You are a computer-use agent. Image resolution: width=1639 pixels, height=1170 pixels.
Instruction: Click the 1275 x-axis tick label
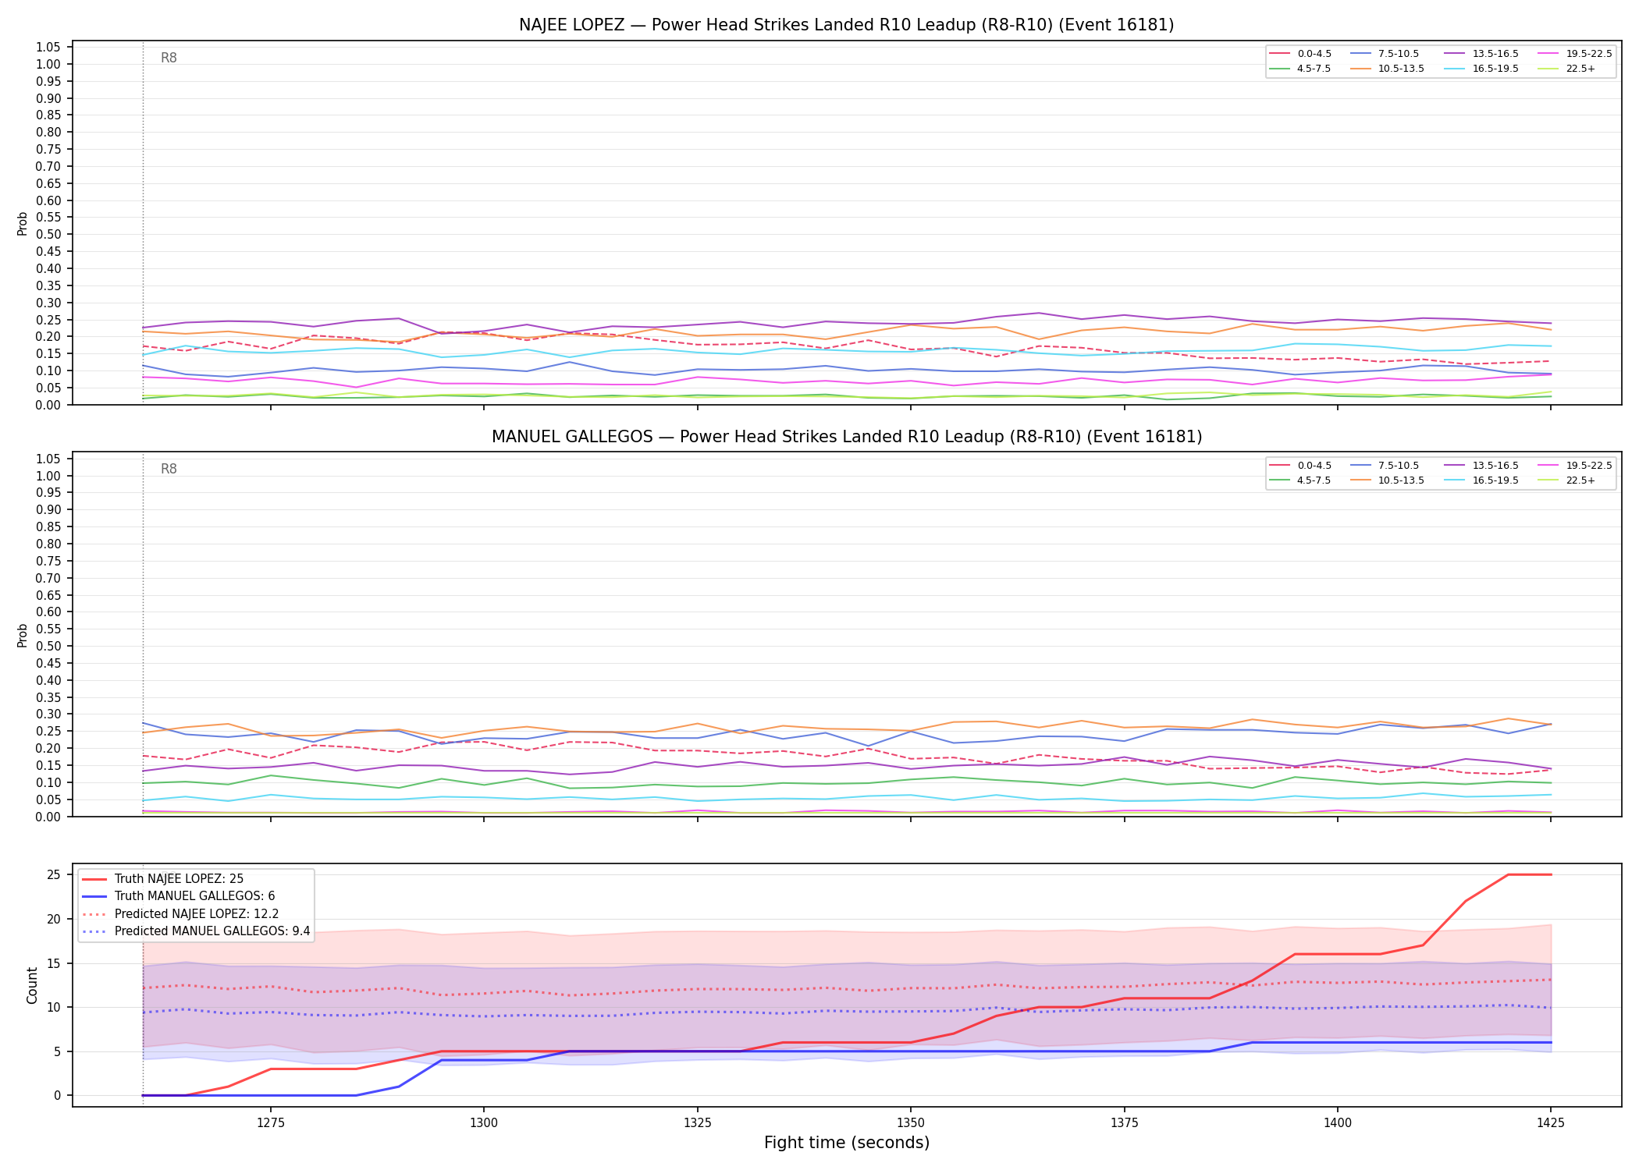coord(270,1122)
